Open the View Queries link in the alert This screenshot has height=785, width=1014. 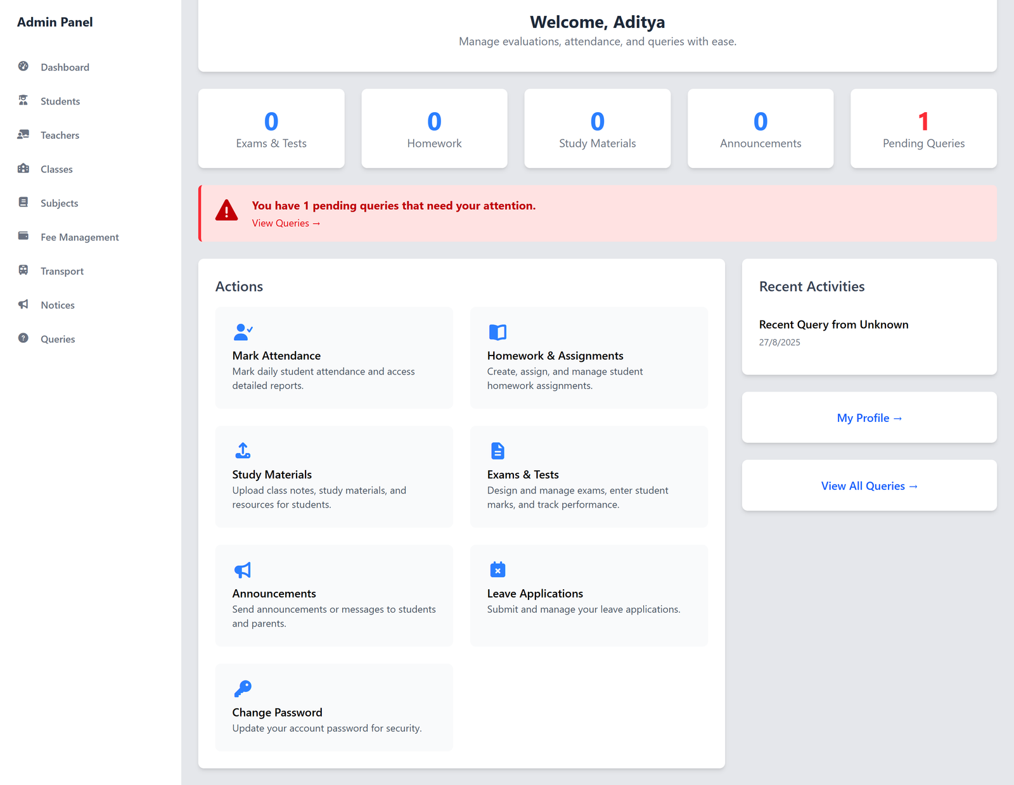pyautogui.click(x=286, y=223)
